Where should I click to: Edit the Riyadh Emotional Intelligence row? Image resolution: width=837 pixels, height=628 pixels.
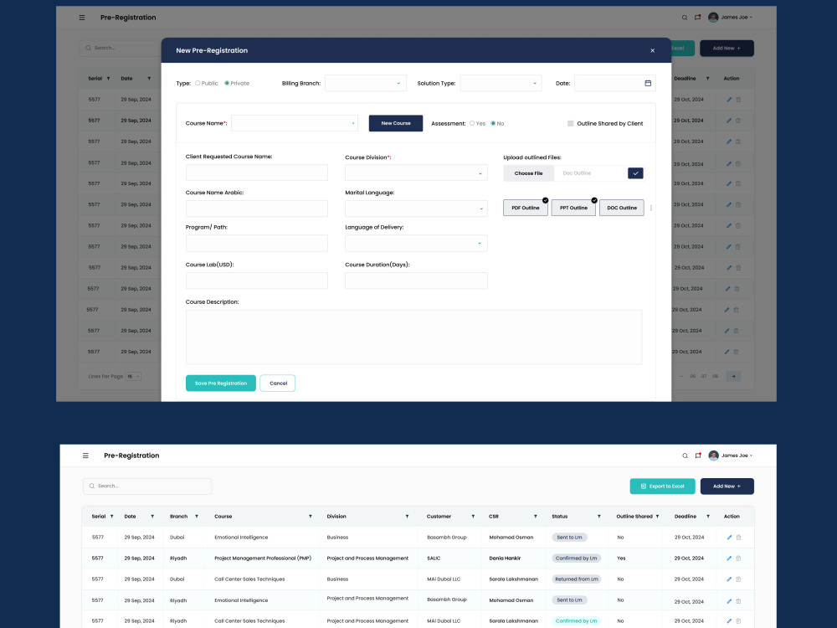tap(729, 600)
